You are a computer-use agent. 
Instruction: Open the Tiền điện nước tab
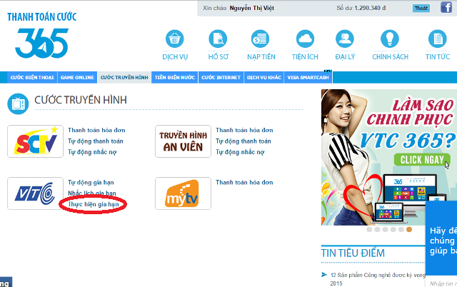(x=174, y=78)
